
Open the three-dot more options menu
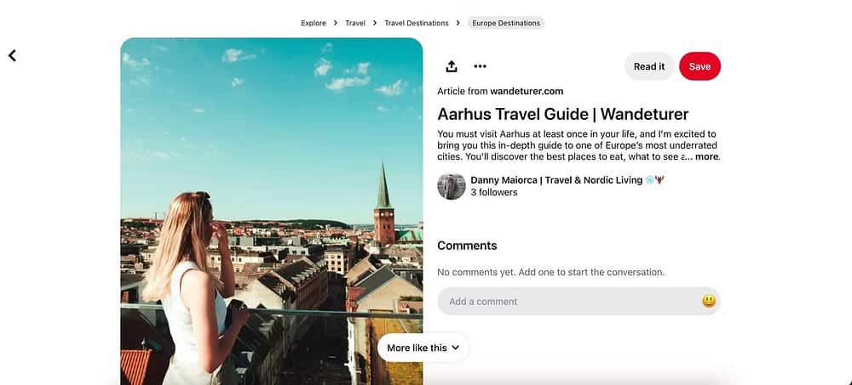[x=480, y=66]
